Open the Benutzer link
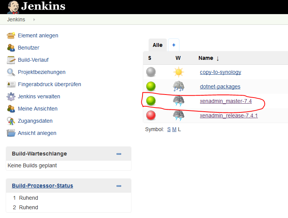Image resolution: width=288 pixels, height=218 pixels. (x=29, y=48)
